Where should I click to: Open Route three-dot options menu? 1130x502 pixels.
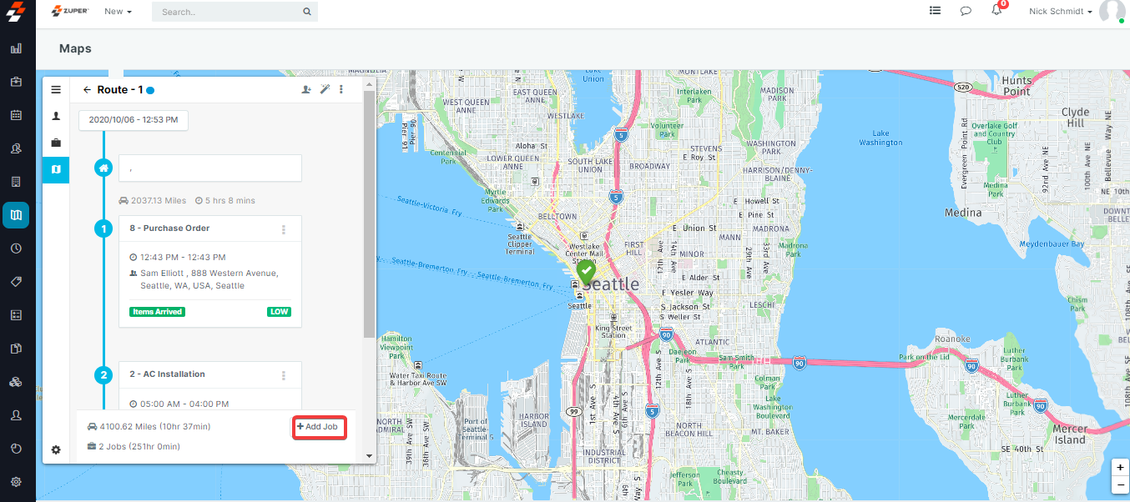tap(341, 89)
